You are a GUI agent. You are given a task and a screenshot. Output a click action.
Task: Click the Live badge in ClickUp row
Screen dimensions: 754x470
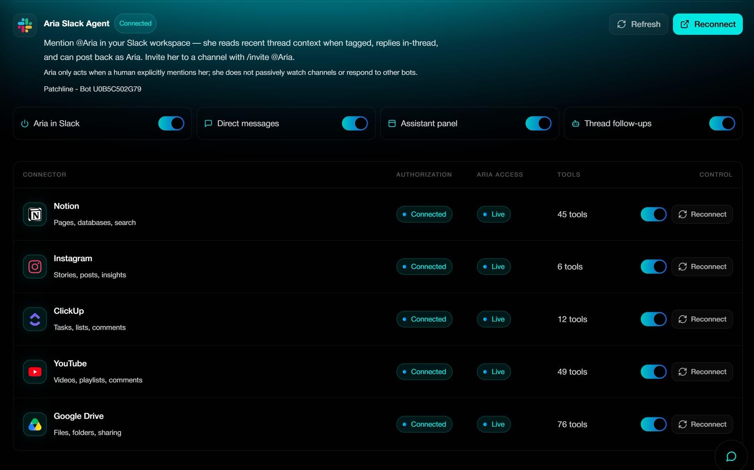click(494, 319)
